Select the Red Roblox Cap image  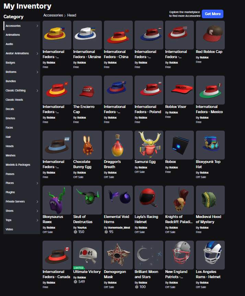click(x=210, y=35)
